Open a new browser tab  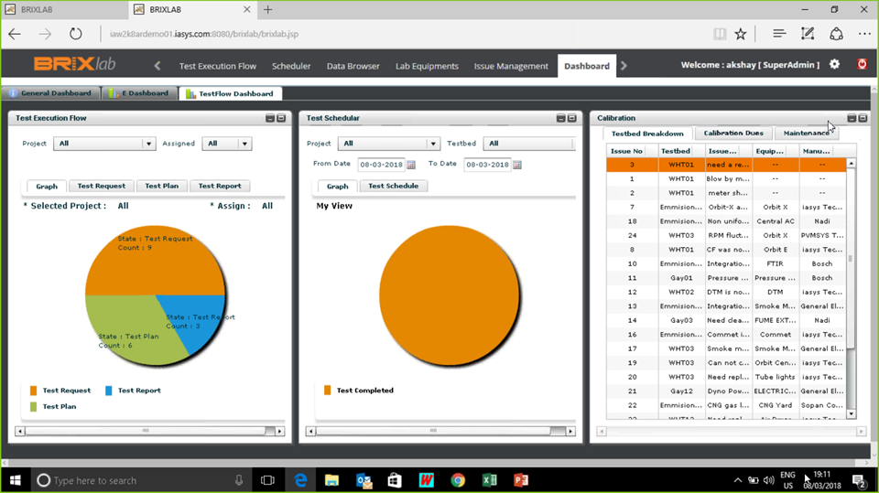(268, 9)
